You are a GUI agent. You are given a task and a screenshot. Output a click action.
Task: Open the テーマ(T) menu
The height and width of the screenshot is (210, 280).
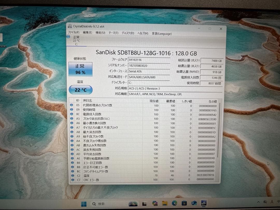click(x=113, y=33)
